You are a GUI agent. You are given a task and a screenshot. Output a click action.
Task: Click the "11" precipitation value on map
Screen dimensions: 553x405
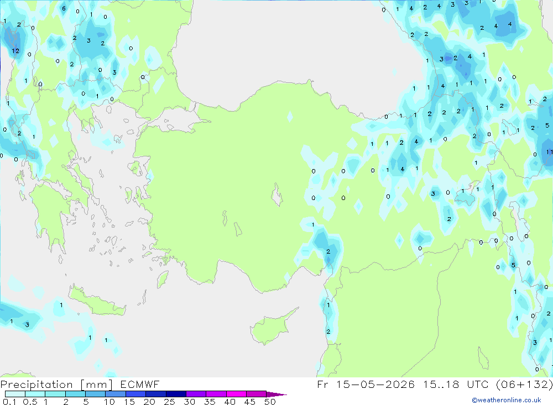point(550,152)
